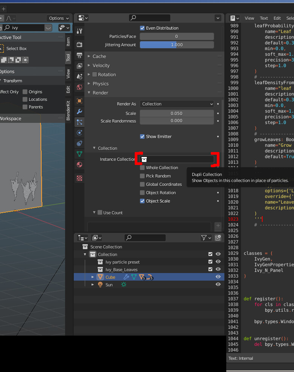
Task: Open the Object Data mesh tab
Action: coord(79,154)
